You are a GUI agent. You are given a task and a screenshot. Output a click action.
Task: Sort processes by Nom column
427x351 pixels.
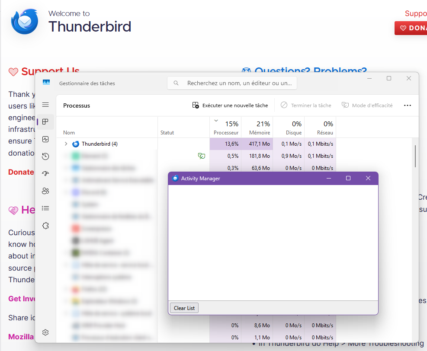(x=107, y=127)
